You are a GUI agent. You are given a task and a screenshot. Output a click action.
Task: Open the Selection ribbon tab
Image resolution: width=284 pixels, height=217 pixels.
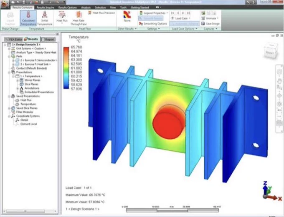[100, 7]
